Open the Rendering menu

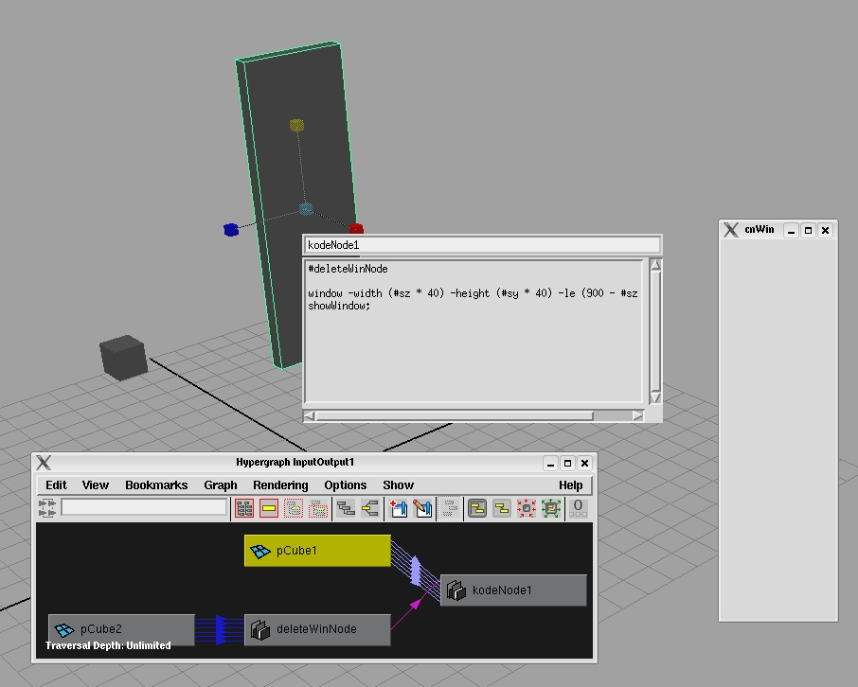280,485
